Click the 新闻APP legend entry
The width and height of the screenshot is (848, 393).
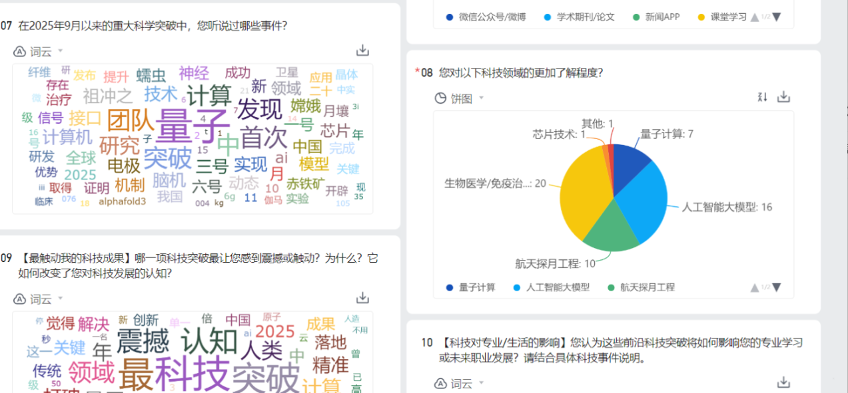click(656, 17)
